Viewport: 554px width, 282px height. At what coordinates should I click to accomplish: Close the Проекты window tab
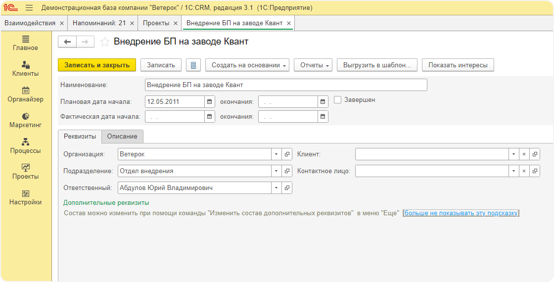pos(175,23)
